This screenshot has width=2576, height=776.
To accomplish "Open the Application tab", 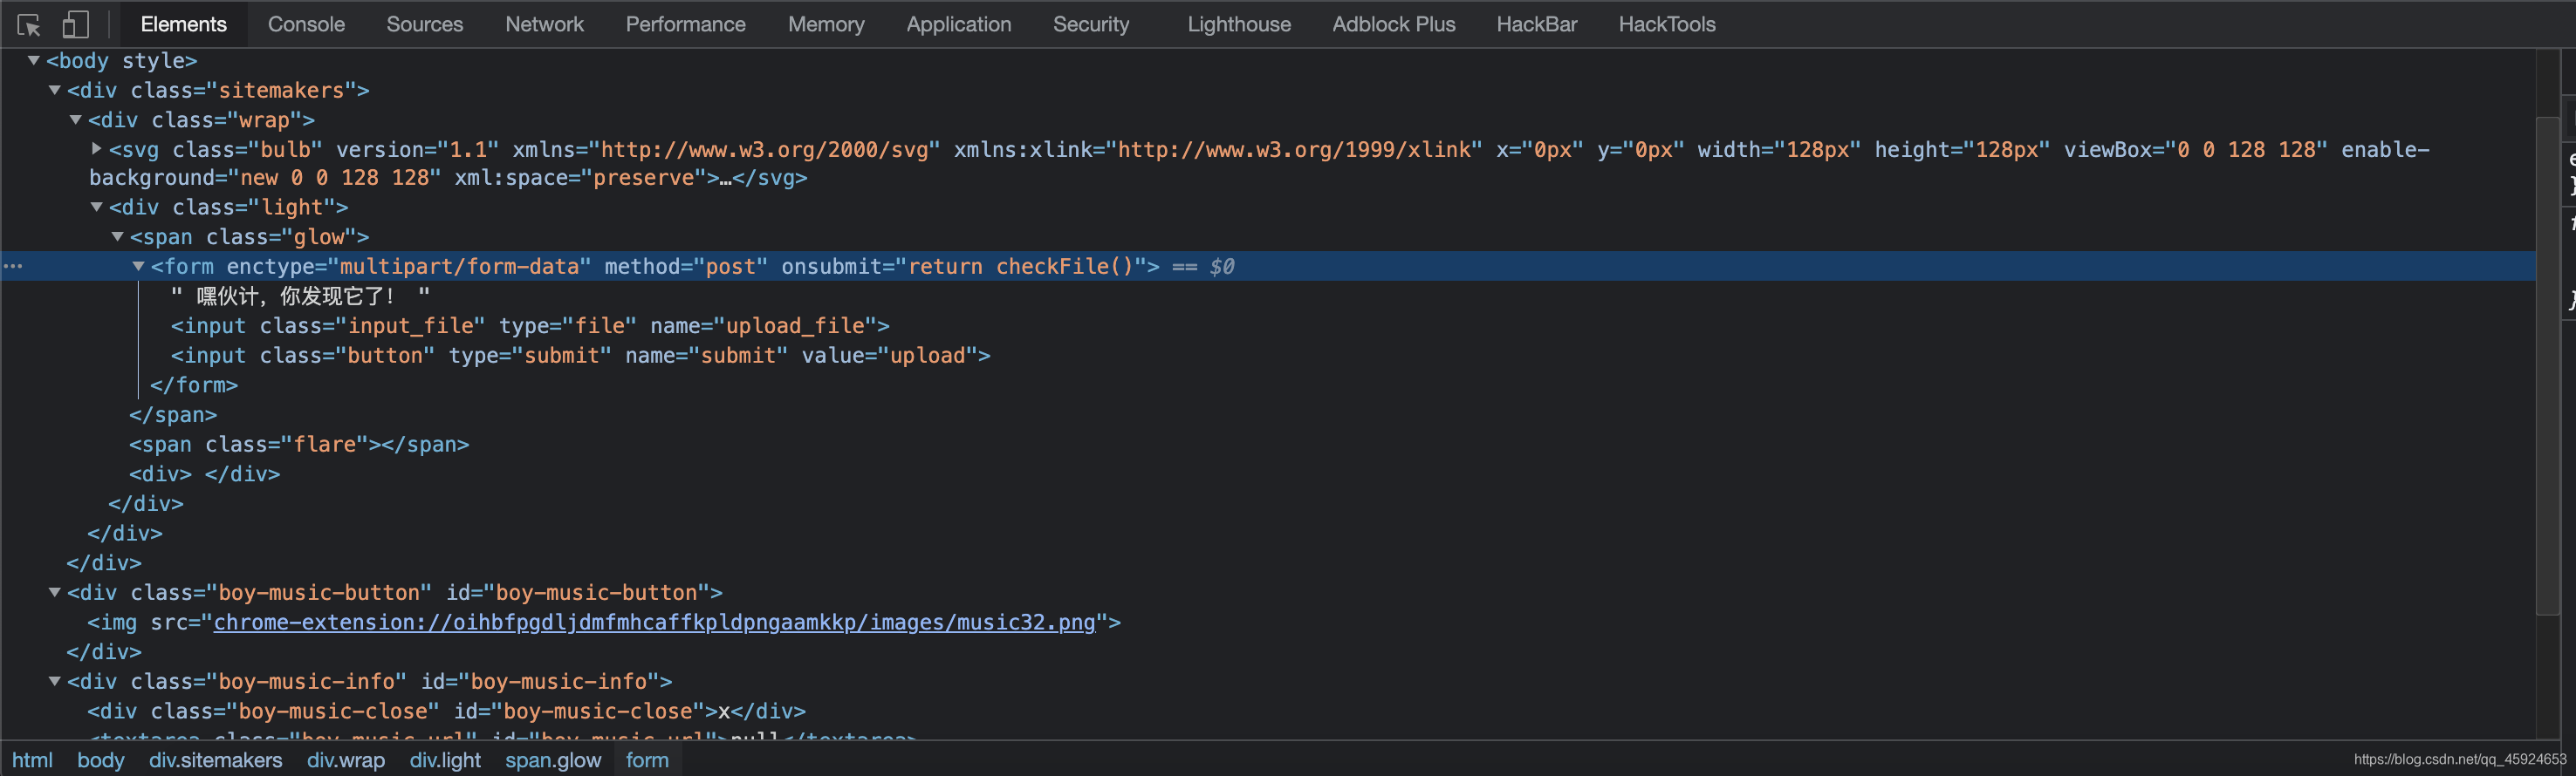I will (959, 24).
